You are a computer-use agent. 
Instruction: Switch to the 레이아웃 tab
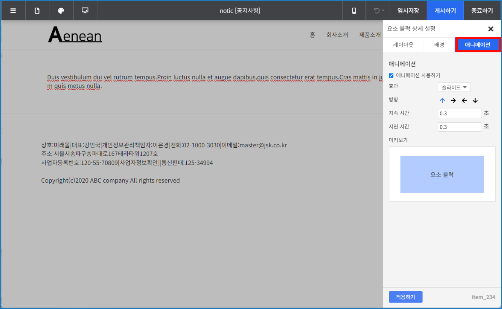tap(403, 45)
